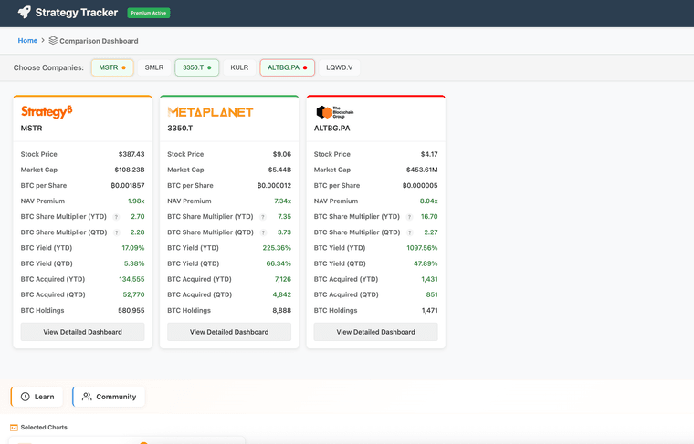Click The Blockchain Group logo on ALTBG.PA card
This screenshot has width=694, height=444.
tap(334, 112)
